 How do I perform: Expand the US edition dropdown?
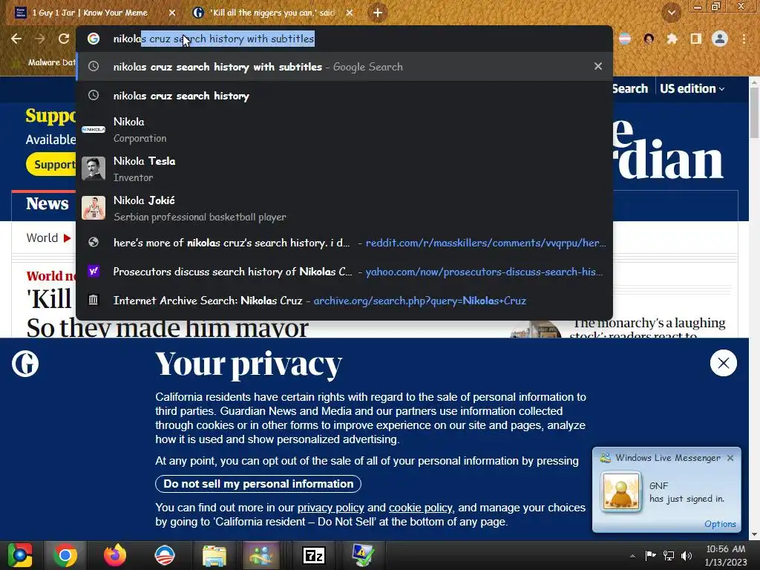click(692, 89)
